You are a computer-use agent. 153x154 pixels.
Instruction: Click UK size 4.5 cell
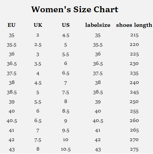(38, 83)
